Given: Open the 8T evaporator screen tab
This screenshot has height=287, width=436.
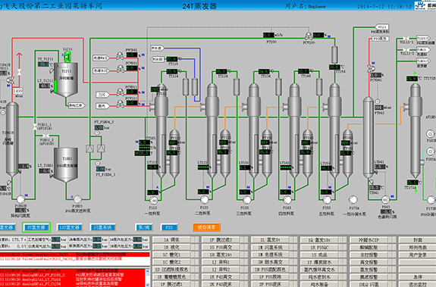Looking at the screenshot, I should click(x=36, y=228).
